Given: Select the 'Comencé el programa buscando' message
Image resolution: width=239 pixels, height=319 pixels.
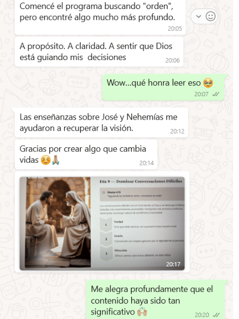Looking at the screenshot, I should pos(100,16).
